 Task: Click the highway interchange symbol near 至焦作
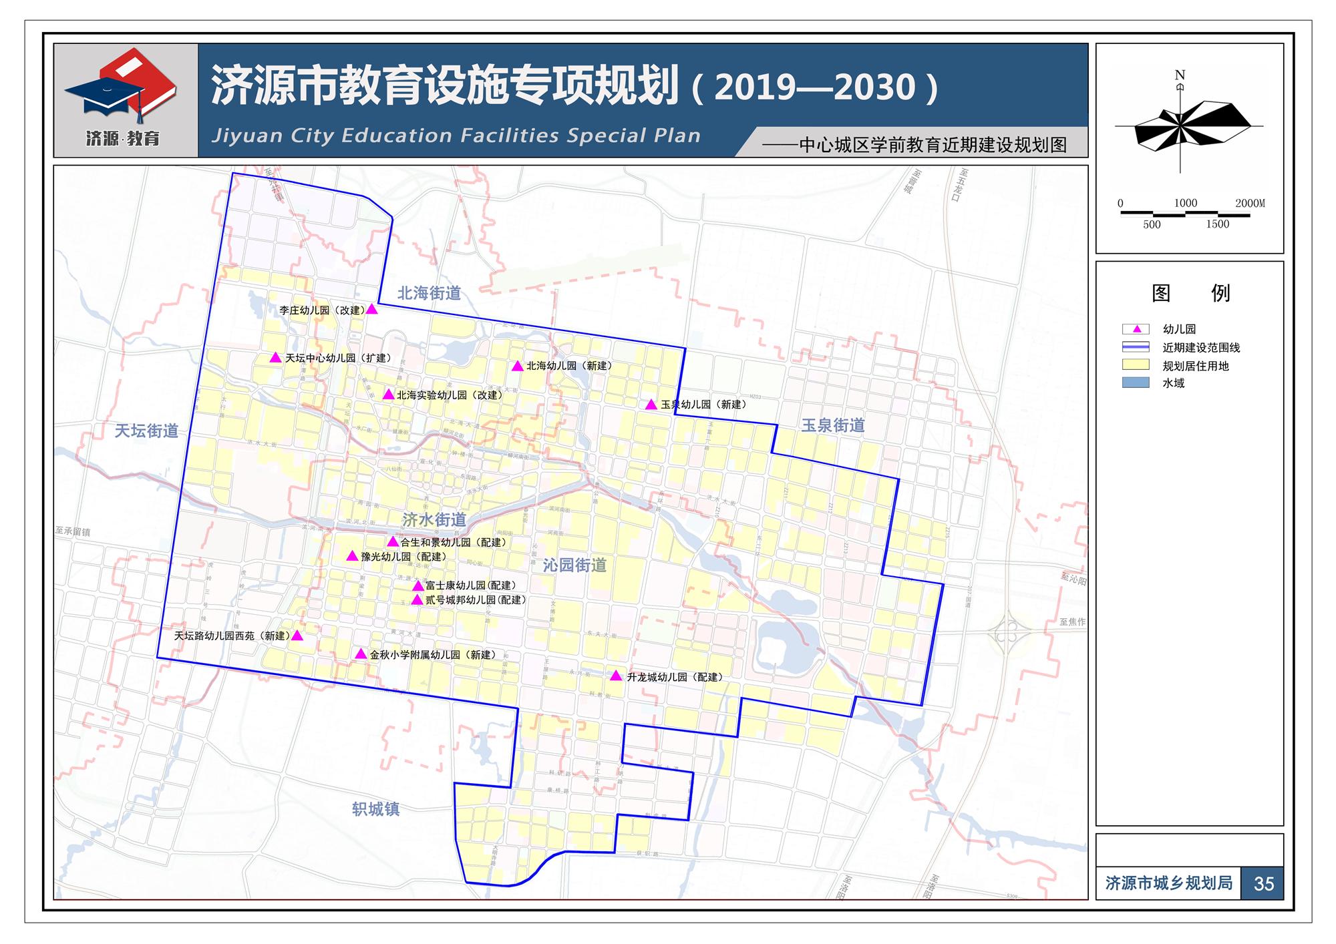tap(1010, 630)
